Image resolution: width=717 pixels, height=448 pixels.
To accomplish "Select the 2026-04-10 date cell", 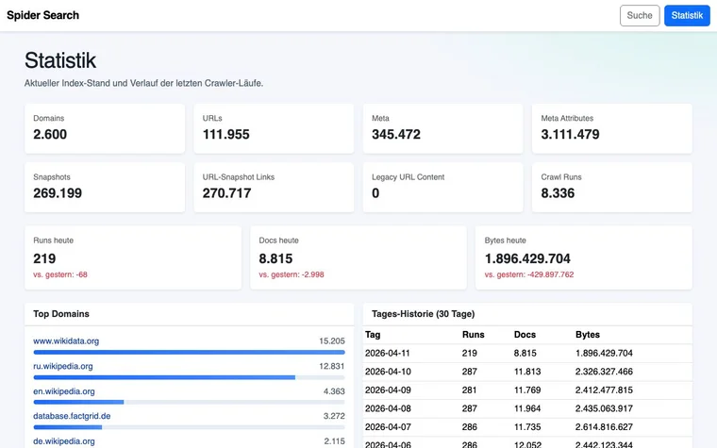I will coord(388,372).
